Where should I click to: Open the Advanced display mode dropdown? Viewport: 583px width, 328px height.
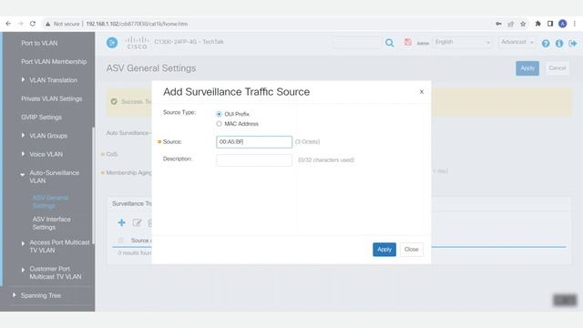point(517,42)
